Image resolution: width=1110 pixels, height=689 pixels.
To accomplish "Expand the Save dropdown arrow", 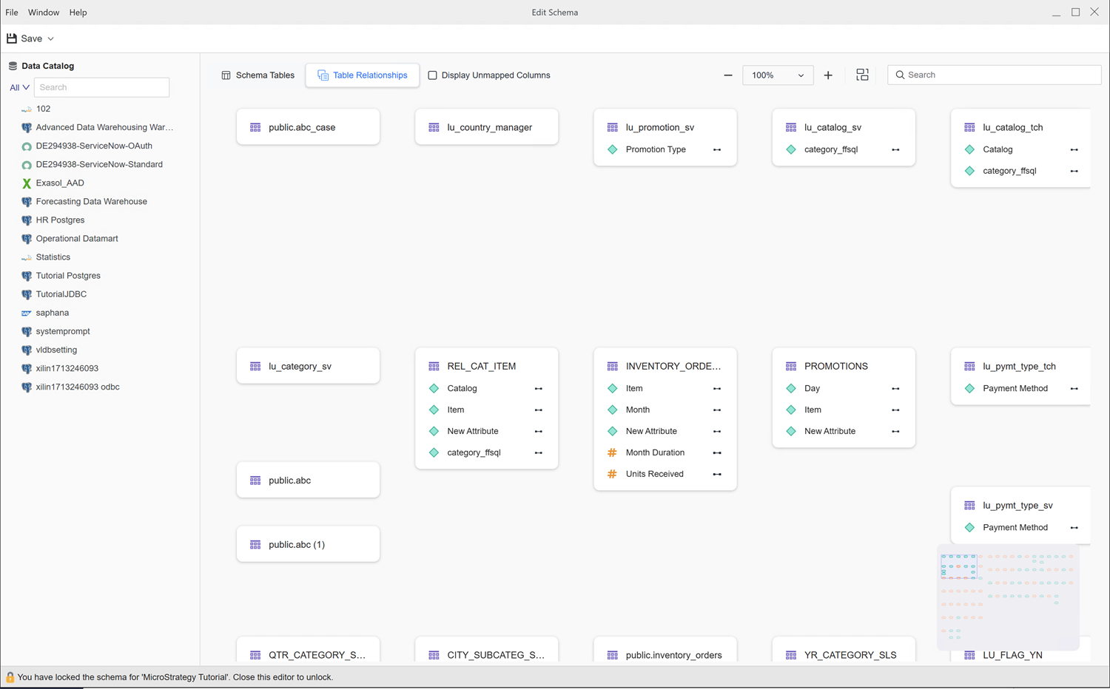I will 50,39.
